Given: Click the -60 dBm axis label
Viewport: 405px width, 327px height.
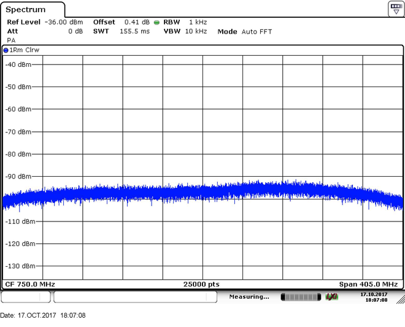Looking at the screenshot, I should tap(18, 109).
